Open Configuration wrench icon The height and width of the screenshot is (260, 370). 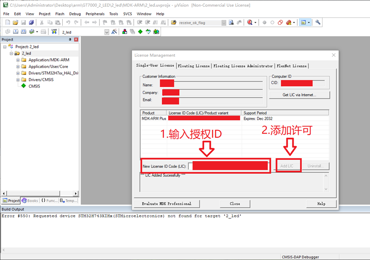318,23
